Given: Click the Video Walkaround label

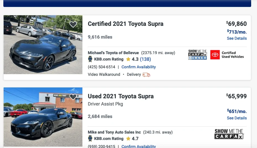Looking at the screenshot, I should [104, 74].
